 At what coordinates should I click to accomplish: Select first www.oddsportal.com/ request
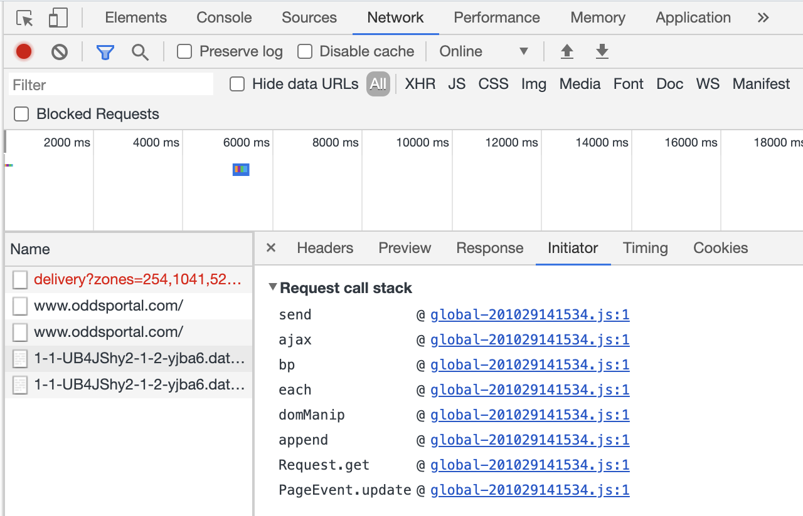click(x=129, y=306)
